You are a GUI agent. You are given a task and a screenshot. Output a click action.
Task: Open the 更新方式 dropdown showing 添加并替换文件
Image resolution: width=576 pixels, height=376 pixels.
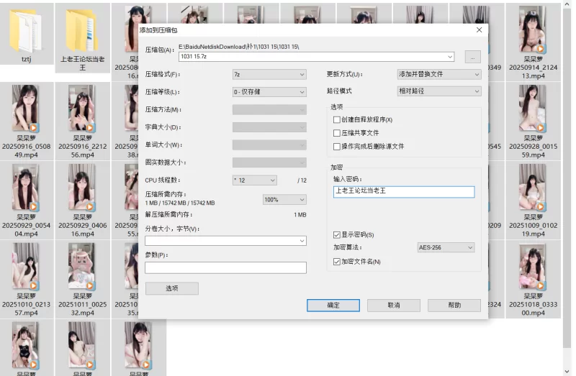[439, 74]
